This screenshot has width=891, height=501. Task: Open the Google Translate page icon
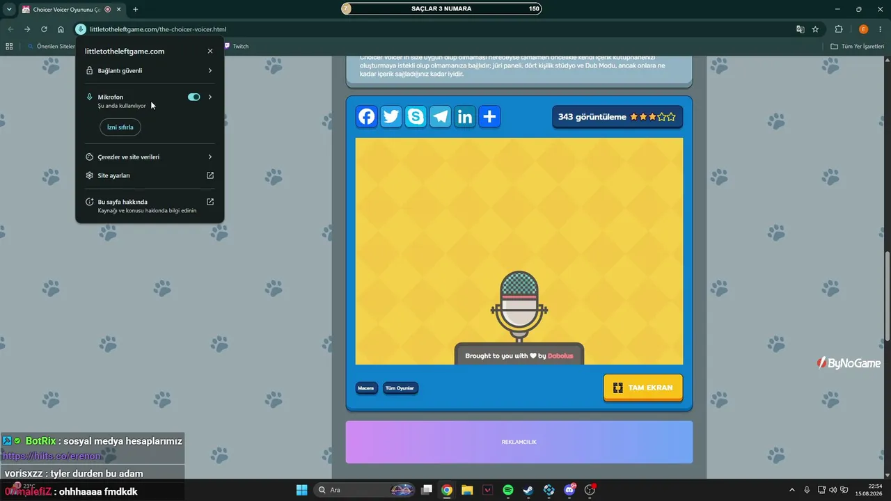[x=801, y=29]
